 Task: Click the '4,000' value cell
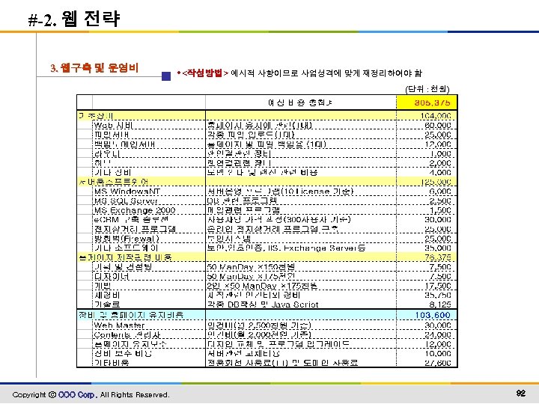(x=440, y=173)
